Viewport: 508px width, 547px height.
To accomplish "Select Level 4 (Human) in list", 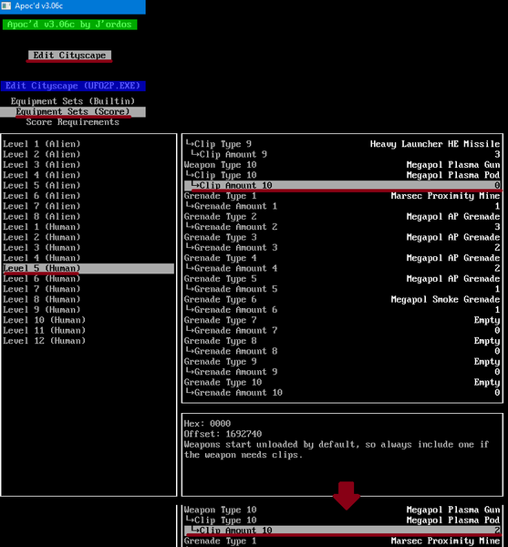I will 42,258.
